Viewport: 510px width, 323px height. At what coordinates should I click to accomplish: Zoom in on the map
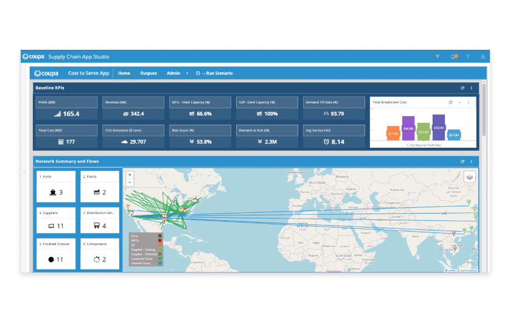pyautogui.click(x=130, y=175)
